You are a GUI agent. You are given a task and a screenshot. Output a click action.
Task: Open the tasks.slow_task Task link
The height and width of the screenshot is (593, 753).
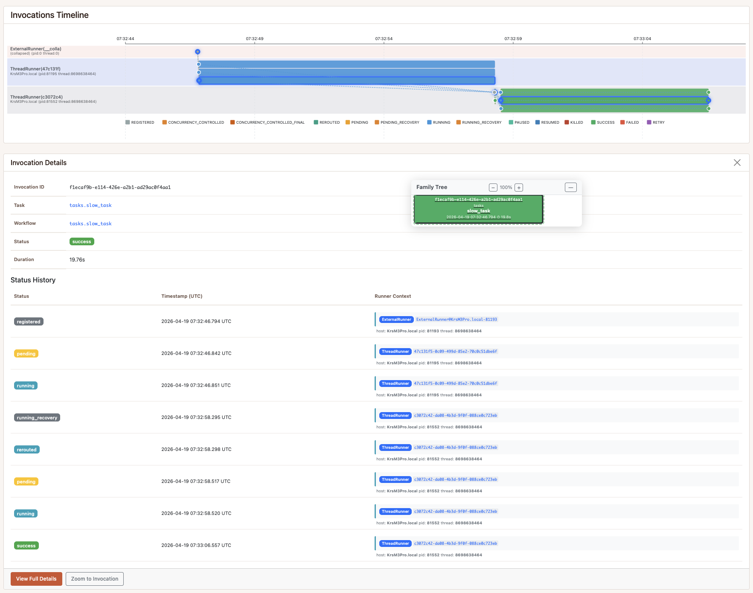(90, 205)
